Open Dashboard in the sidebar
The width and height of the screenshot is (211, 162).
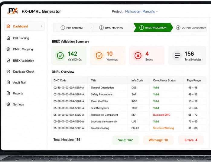click(x=24, y=26)
